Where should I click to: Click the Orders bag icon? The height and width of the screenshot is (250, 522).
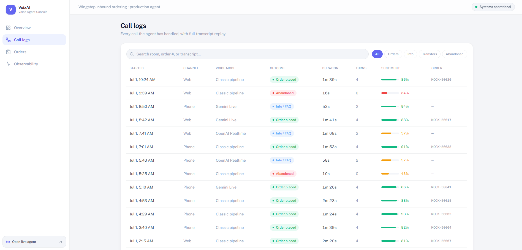8,52
